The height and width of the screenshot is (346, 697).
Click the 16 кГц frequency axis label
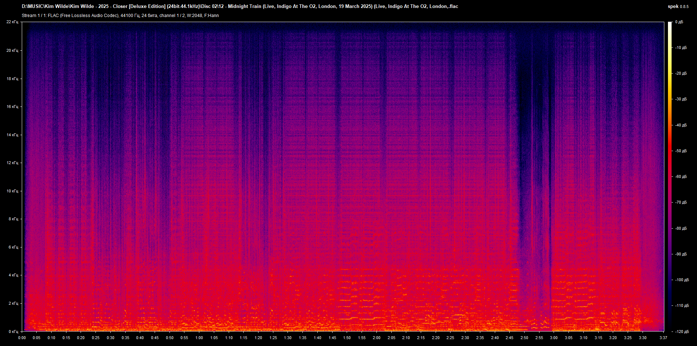(x=12, y=107)
